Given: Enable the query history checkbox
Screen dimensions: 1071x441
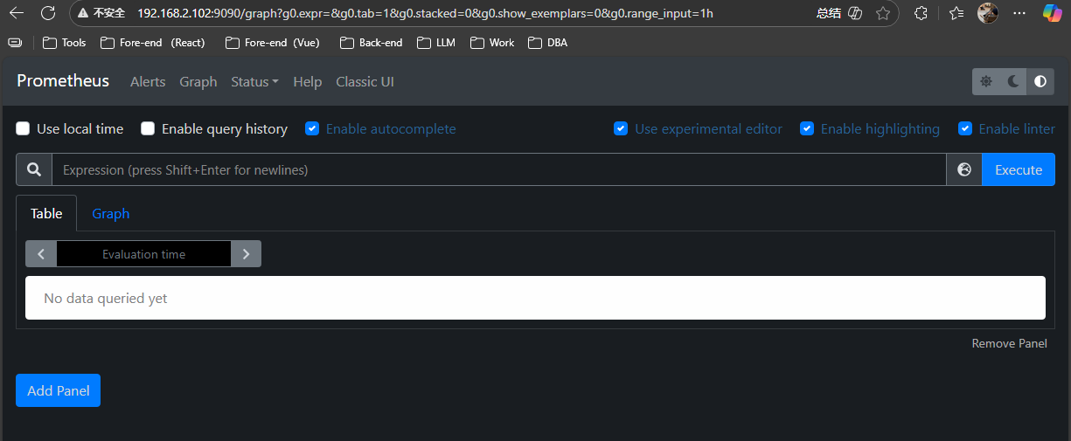Looking at the screenshot, I should tap(148, 128).
